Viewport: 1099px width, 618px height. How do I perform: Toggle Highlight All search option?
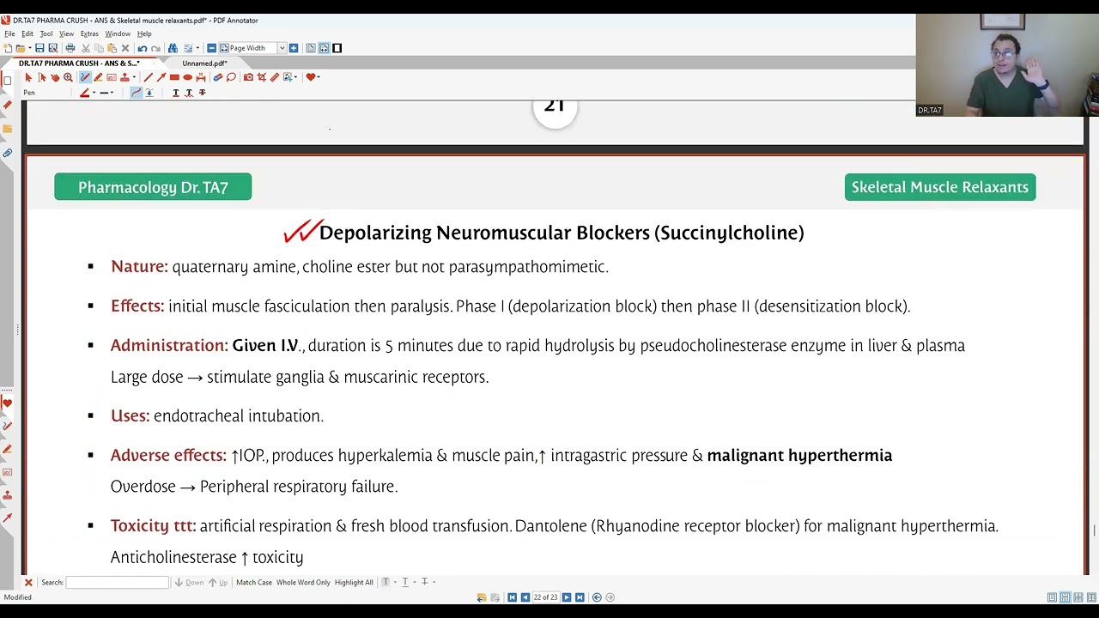[x=354, y=582]
